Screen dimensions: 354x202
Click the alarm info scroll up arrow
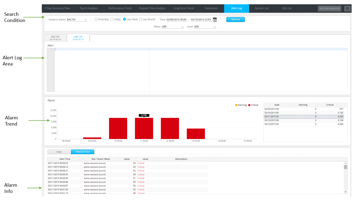tap(346, 163)
